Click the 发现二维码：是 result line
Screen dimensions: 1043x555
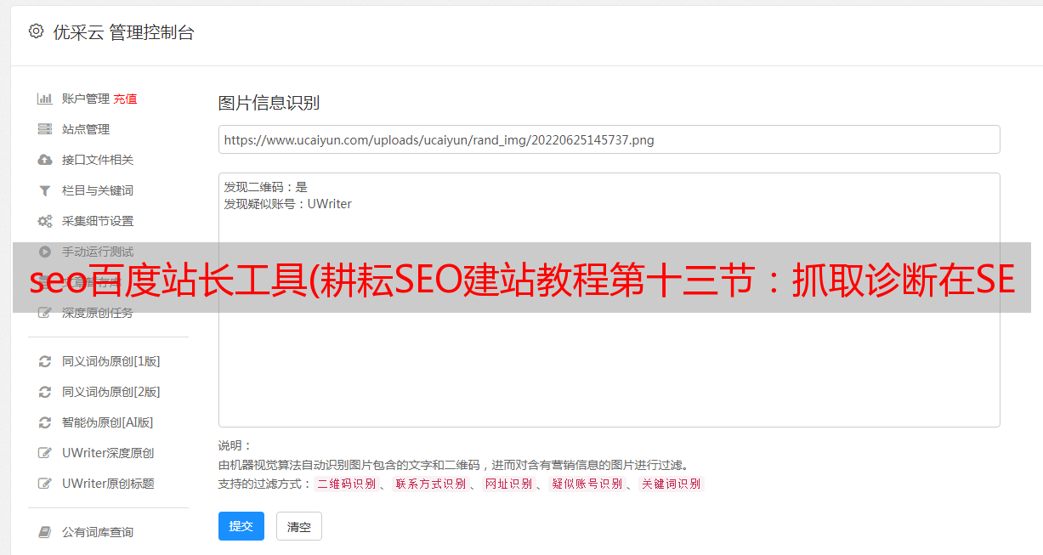pyautogui.click(x=266, y=187)
